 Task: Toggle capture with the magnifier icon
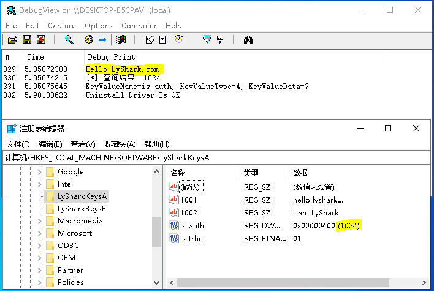69,40
